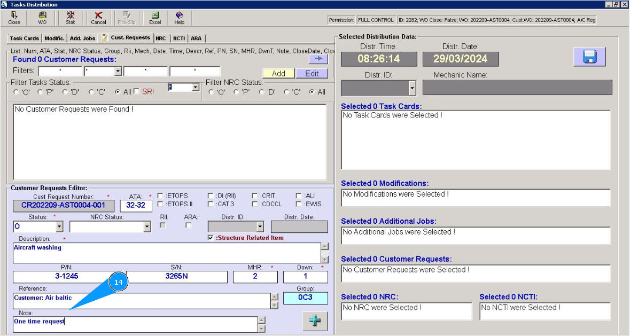Open the Status dropdown showing O
Viewport: 630px width, 336px height.
coord(59,227)
